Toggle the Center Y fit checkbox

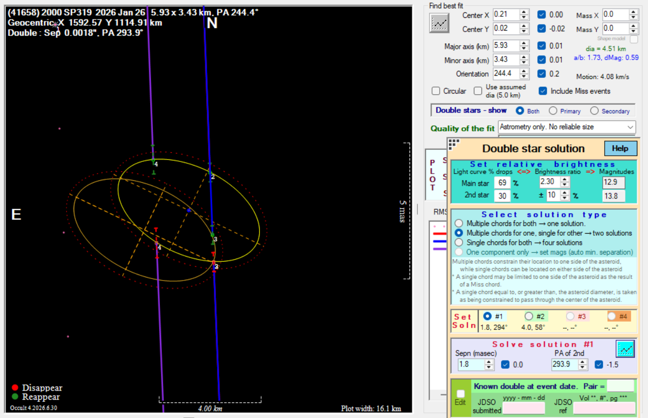(x=542, y=29)
